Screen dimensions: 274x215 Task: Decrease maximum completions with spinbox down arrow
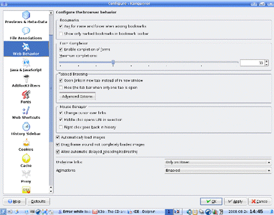tap(267, 64)
